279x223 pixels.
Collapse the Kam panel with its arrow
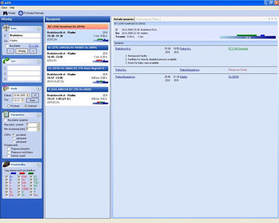point(38,29)
